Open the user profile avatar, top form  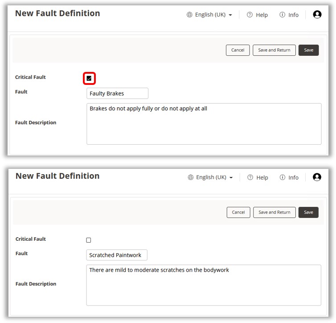click(x=317, y=15)
